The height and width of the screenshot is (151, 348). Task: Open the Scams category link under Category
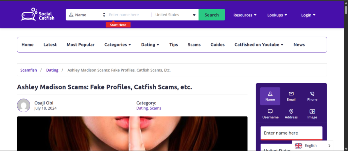(x=155, y=108)
